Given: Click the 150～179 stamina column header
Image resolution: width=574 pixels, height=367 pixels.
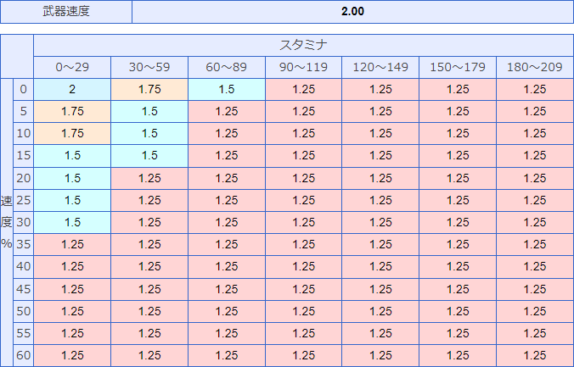Looking at the screenshot, I should pos(458,67).
